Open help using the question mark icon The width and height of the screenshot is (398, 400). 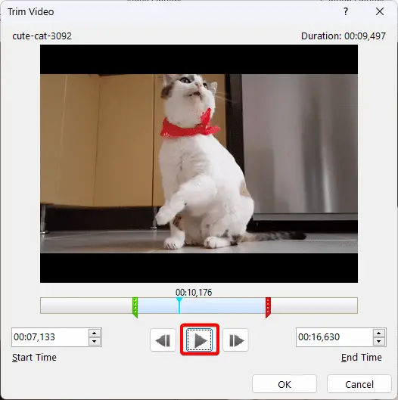tap(346, 11)
